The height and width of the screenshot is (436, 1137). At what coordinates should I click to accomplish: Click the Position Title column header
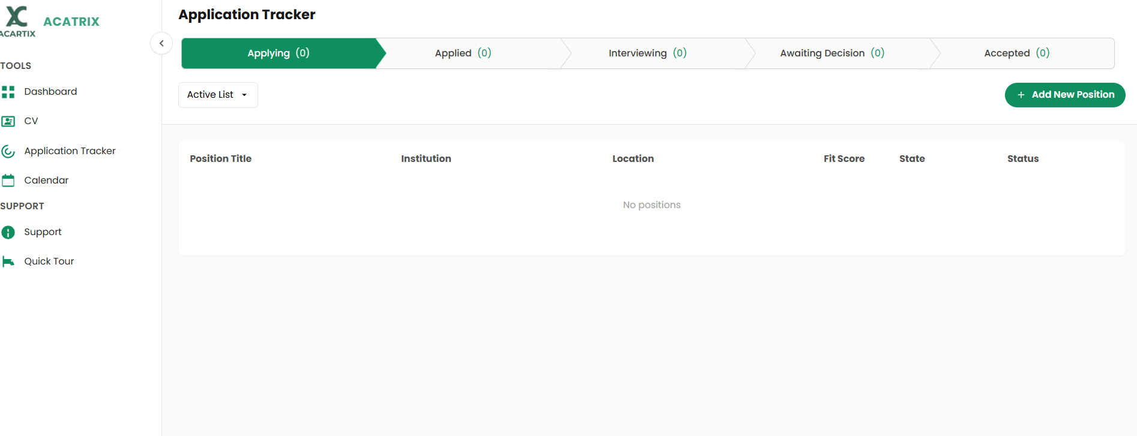(220, 159)
